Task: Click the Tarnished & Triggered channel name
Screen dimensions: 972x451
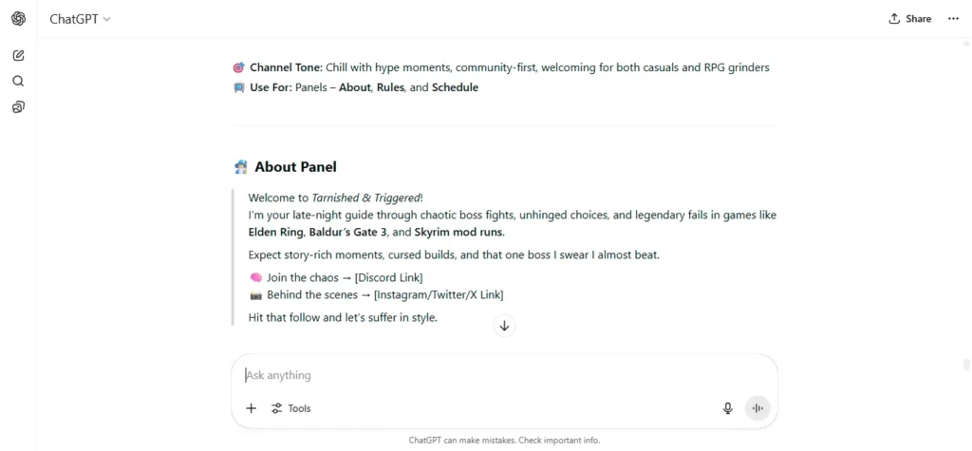Action: (x=365, y=197)
